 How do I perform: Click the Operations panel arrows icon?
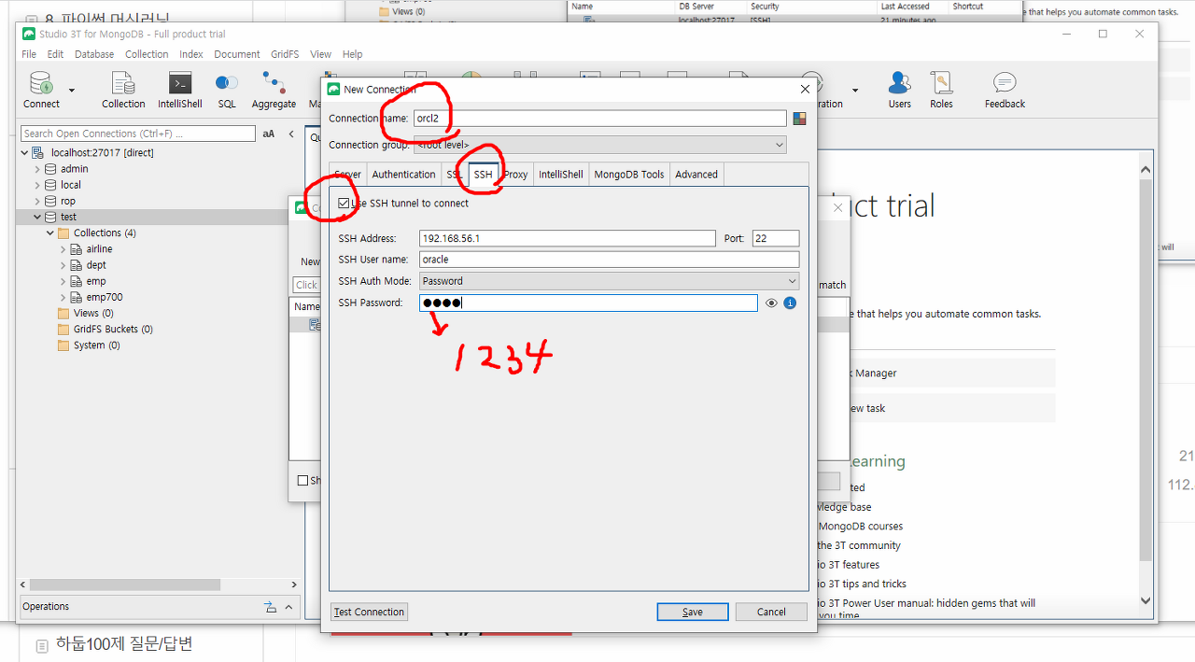point(271,607)
